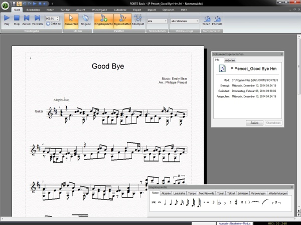
Task: Save via quick access floppy icon
Action: [x=14, y=3]
